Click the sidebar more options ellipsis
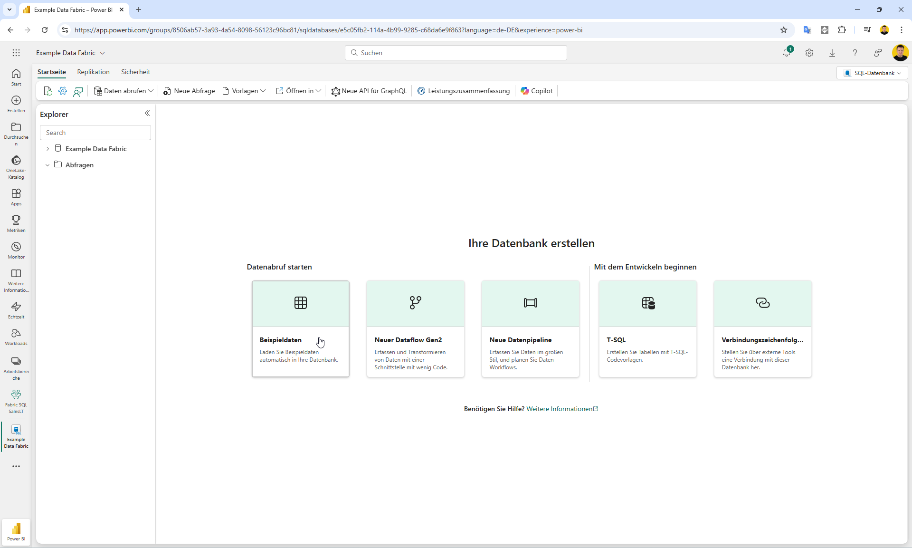This screenshot has height=548, width=912. pyautogui.click(x=16, y=466)
